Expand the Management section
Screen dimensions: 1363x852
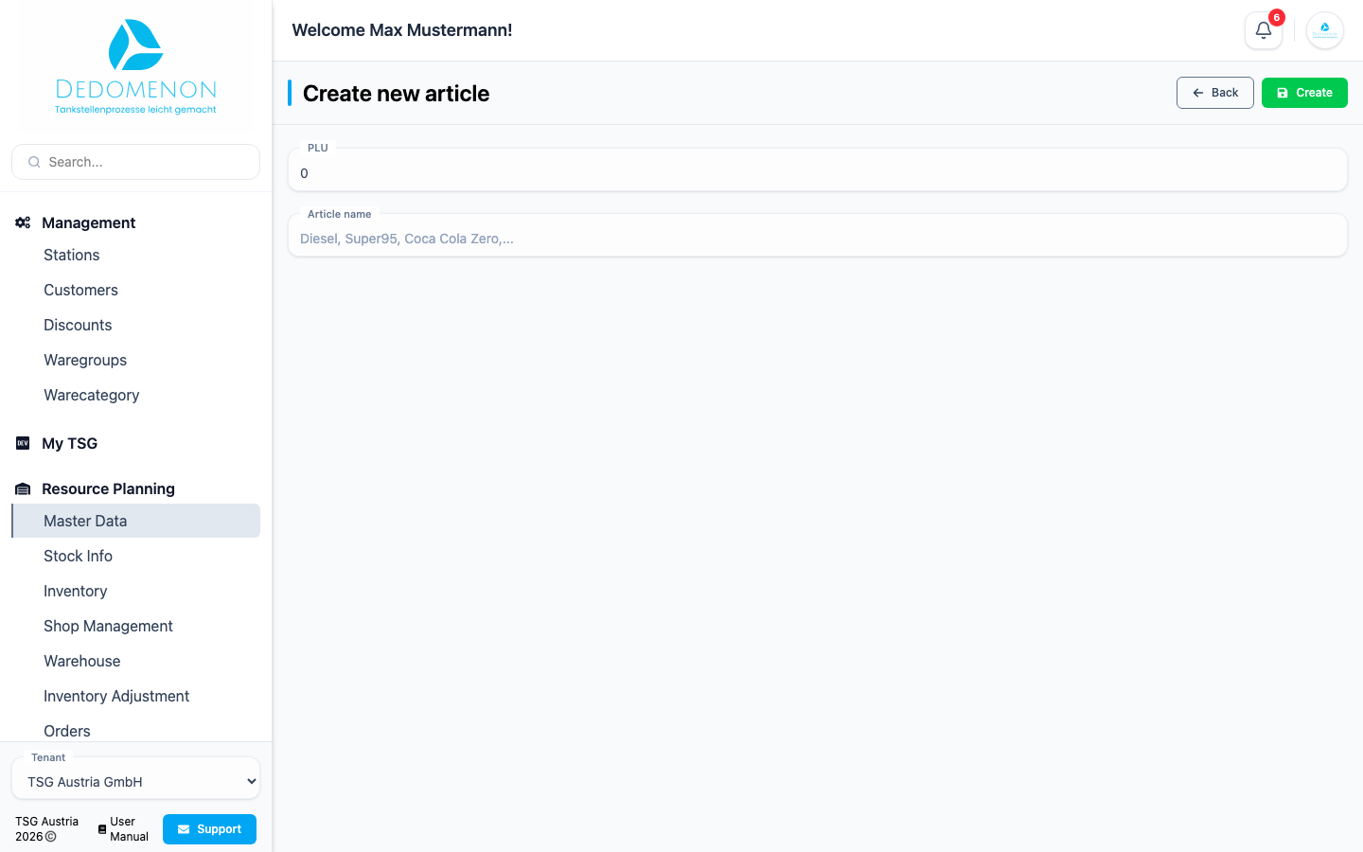[89, 222]
